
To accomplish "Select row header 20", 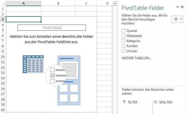I will pos(3,110).
